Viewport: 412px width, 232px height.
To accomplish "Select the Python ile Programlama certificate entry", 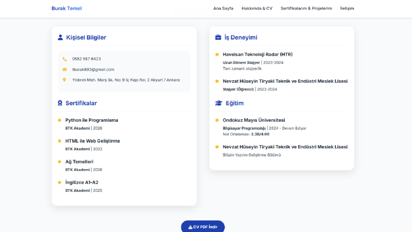I will [92, 120].
